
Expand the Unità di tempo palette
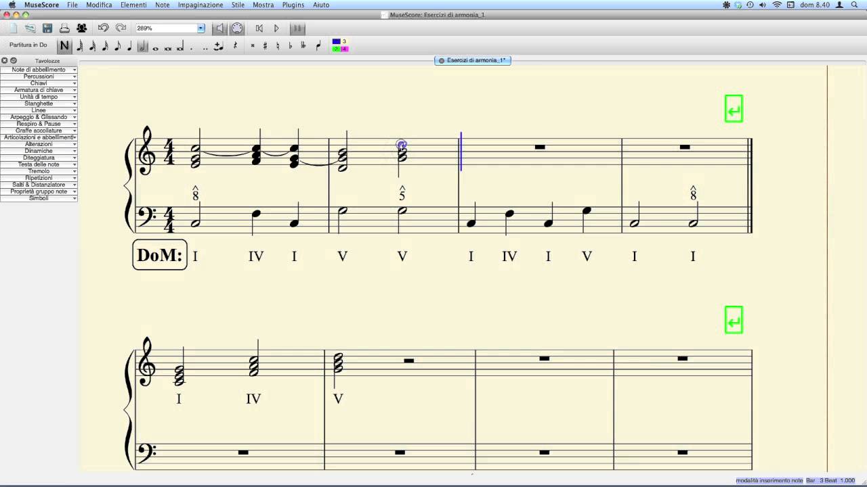click(39, 97)
